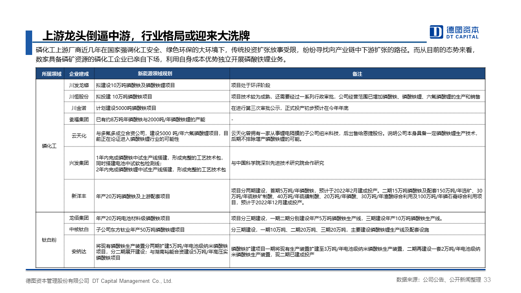Click 项目技术较为成熟 remark cell
This screenshot has height=293, width=521.
(357, 97)
